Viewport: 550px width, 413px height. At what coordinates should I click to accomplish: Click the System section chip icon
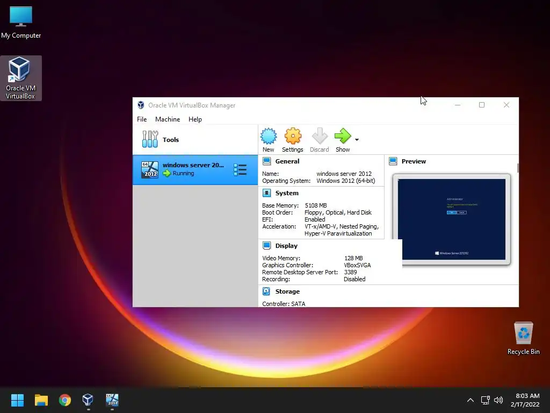click(x=266, y=193)
